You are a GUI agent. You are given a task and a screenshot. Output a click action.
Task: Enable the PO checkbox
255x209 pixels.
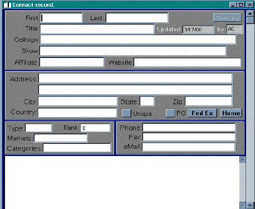coord(170,113)
